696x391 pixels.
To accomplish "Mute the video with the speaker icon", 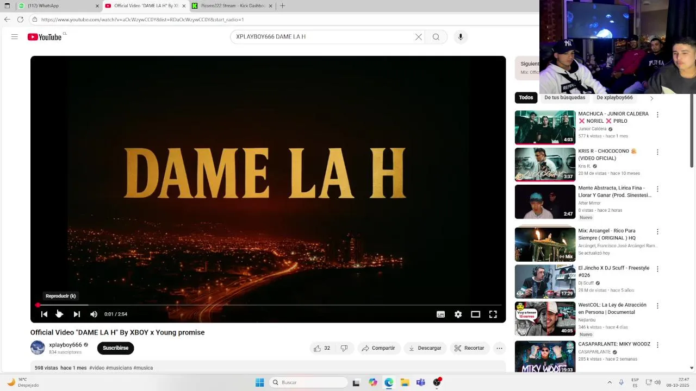I will point(94,314).
